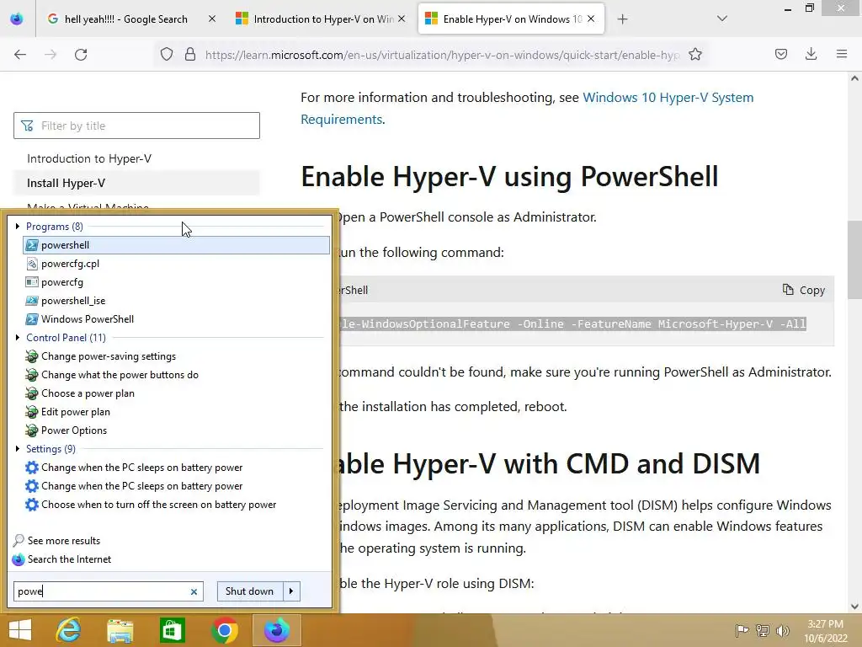Screen dimensions: 862x647
Task: Open Google Chrome from taskbar
Action: tap(224, 630)
